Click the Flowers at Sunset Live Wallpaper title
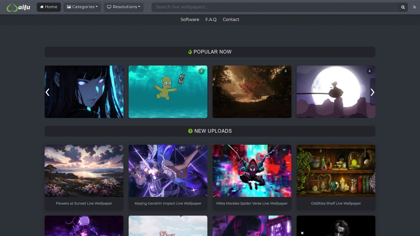Image resolution: width=420 pixels, height=236 pixels. [x=84, y=203]
